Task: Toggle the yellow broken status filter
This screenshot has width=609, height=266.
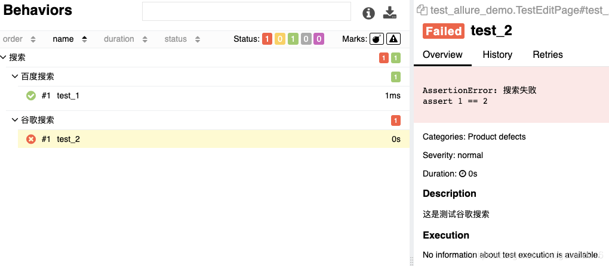Action: pos(280,39)
